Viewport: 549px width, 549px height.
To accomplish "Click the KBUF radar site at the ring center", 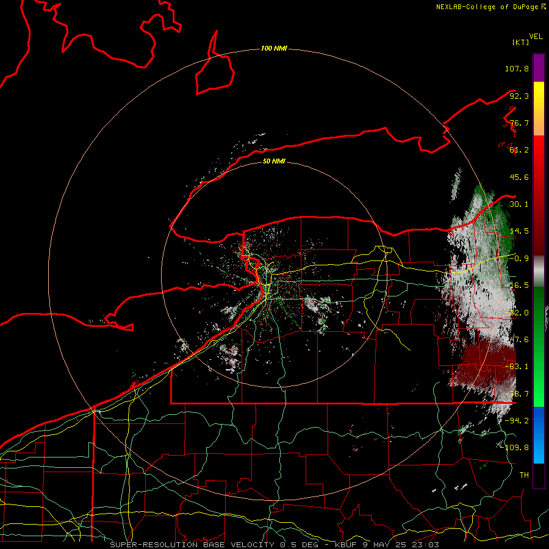I will coord(274,275).
